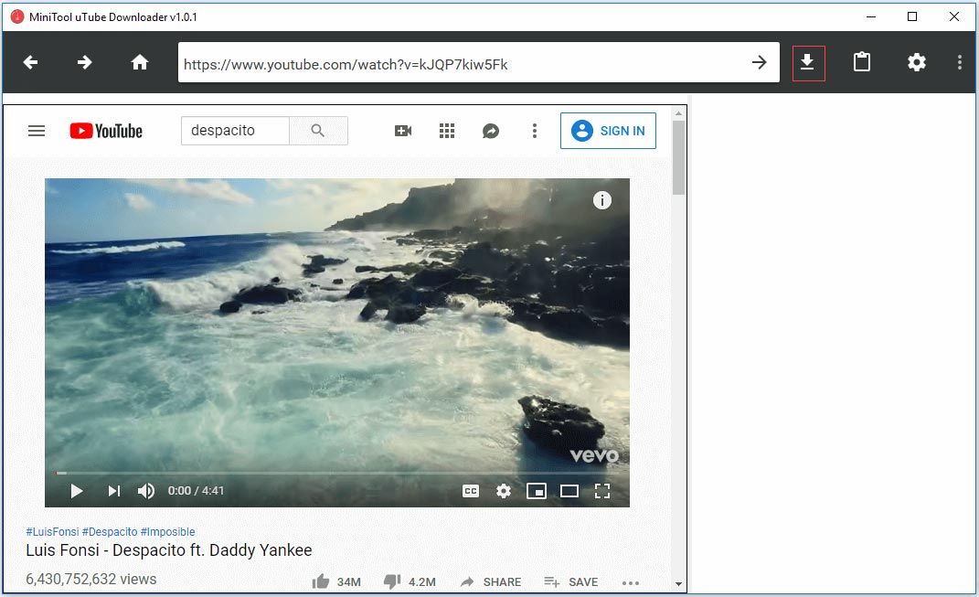Open the YouTube apps grid icon

click(x=447, y=131)
